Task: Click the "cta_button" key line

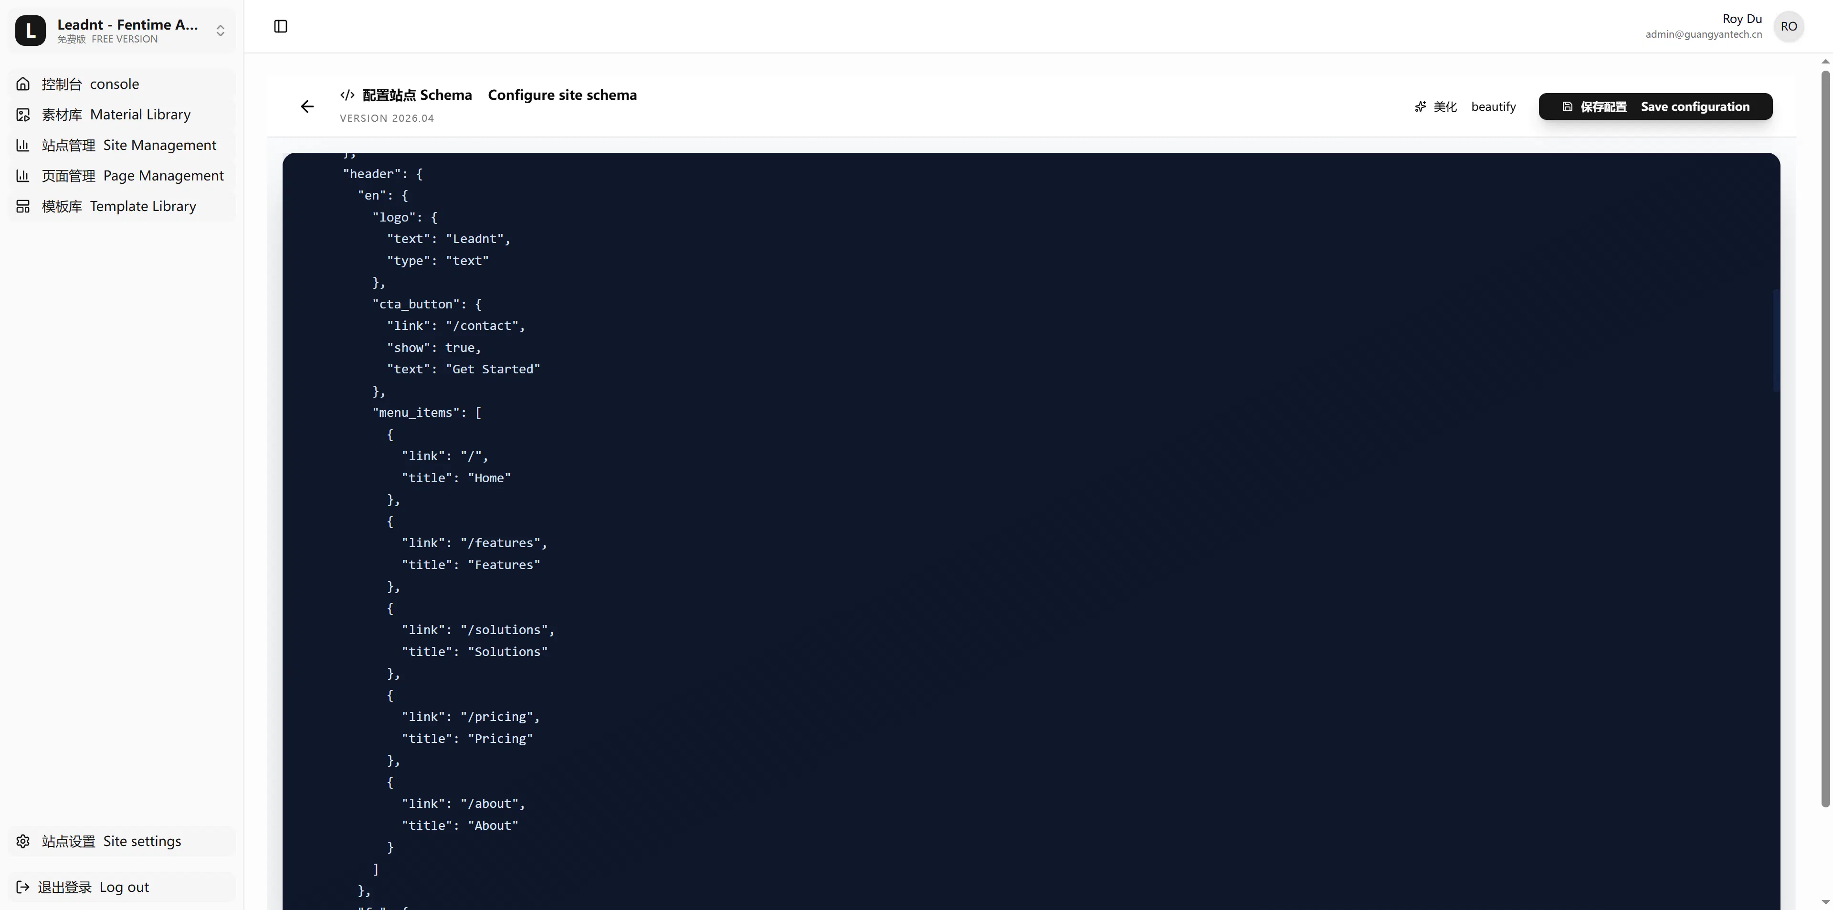Action: point(427,305)
